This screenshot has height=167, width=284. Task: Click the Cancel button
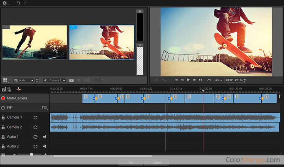pyautogui.click(x=157, y=163)
